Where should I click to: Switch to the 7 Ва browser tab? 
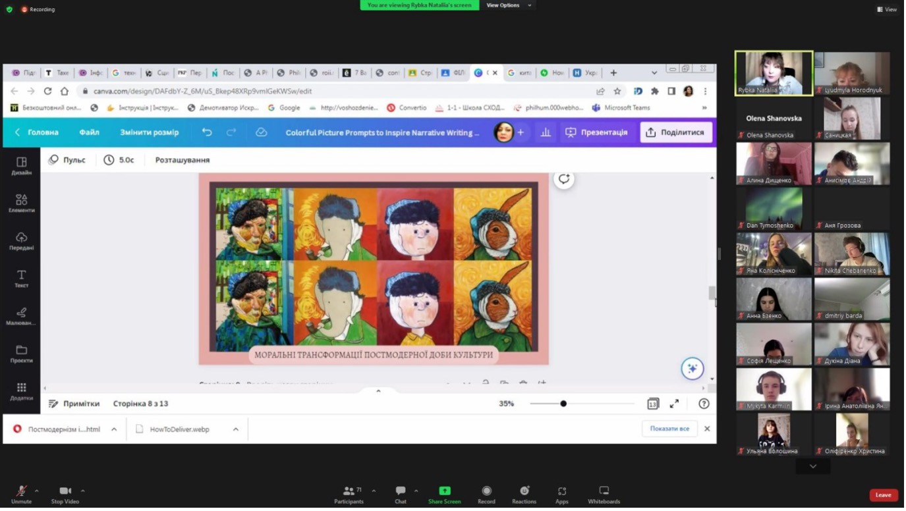[x=354, y=73]
